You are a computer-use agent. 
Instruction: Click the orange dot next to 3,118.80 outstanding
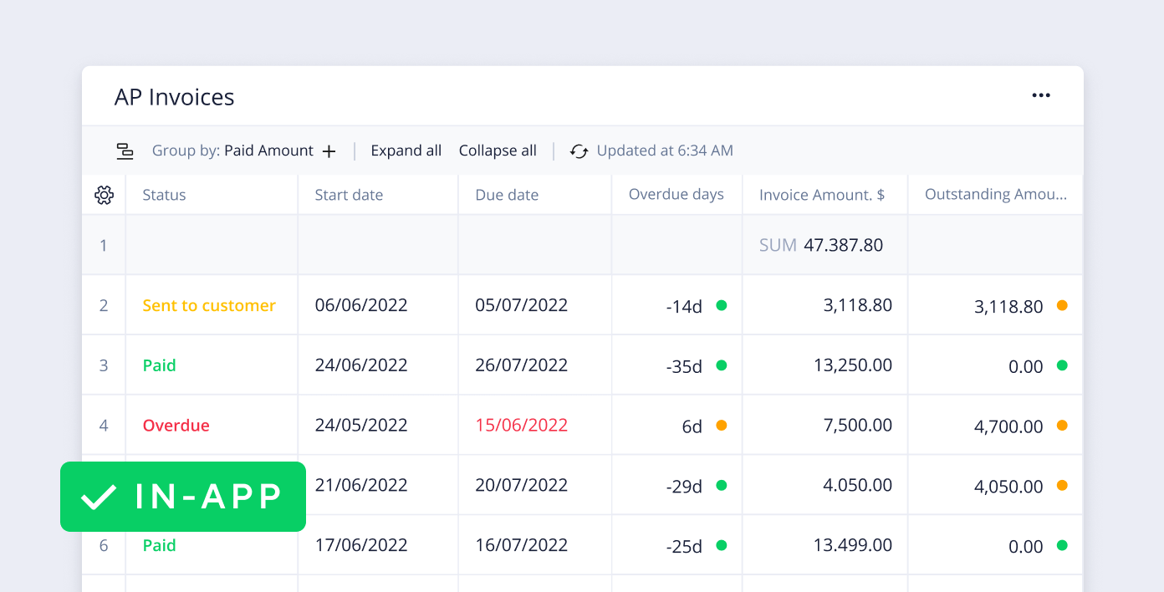(1062, 306)
